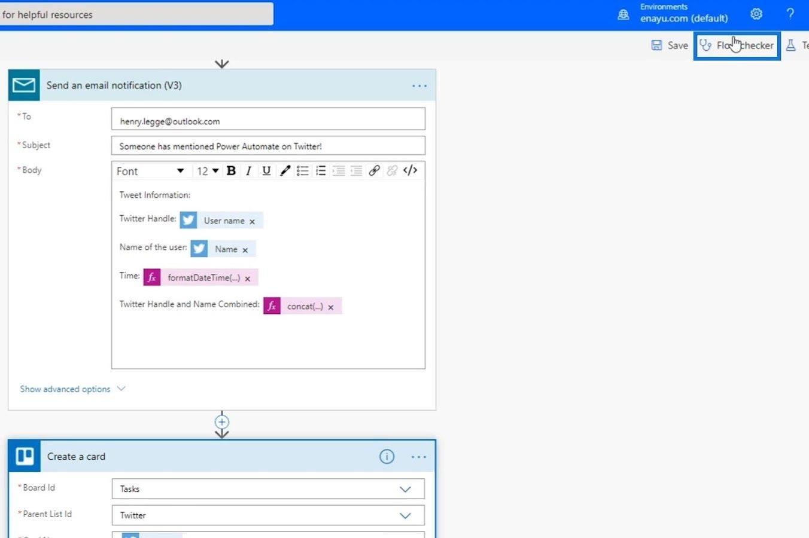This screenshot has width=809, height=538.
Task: Click the fx icon of concat token
Action: [x=272, y=306]
